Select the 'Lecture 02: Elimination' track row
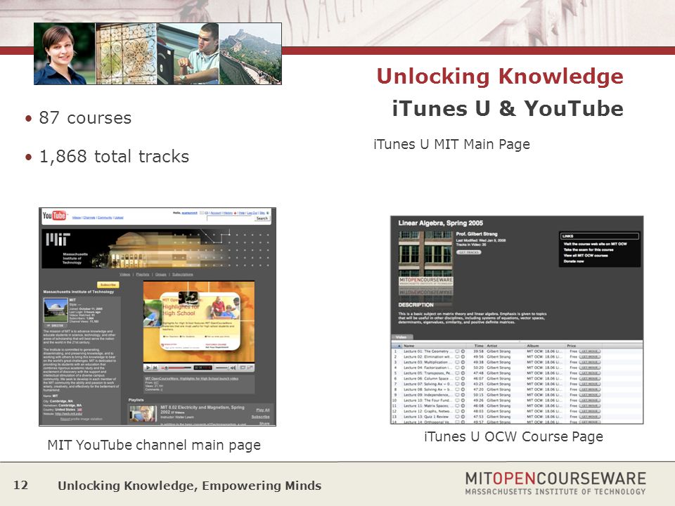This screenshot has height=506, width=675. [517, 357]
